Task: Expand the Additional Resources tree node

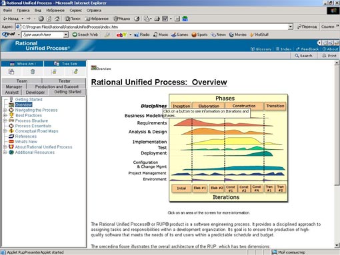Action: point(5,152)
